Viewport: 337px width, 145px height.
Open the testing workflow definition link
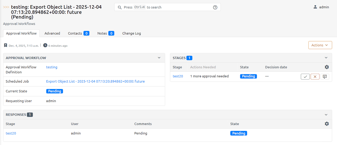(x=52, y=67)
